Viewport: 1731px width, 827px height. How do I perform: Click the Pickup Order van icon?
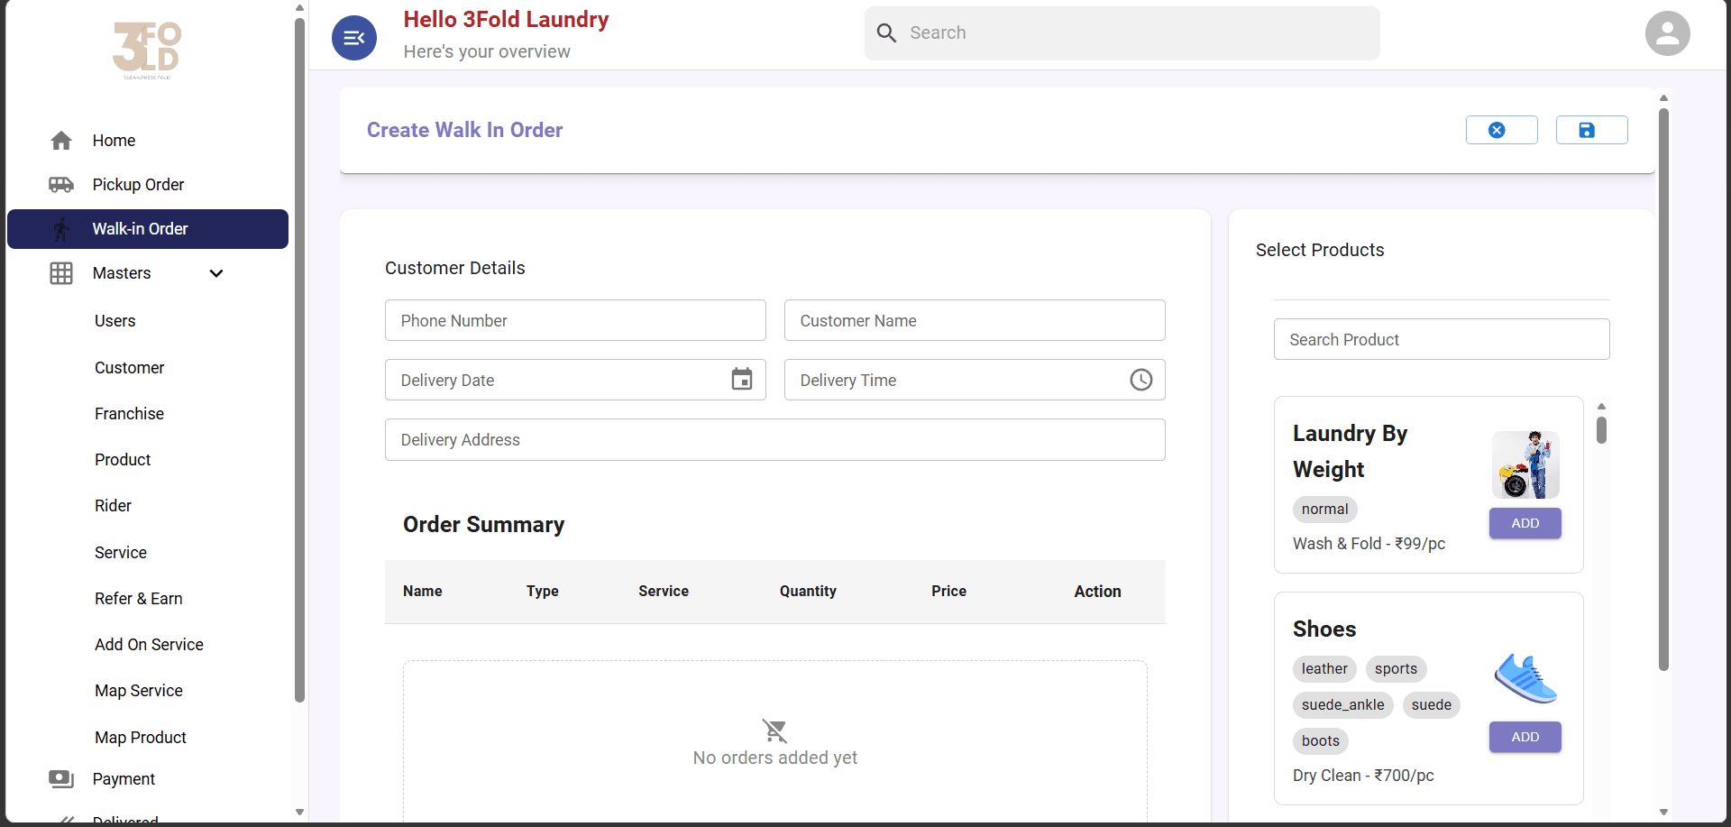click(x=61, y=185)
